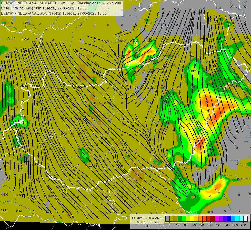The image size is (251, 230).
Task: Click the map value 6.64
Action: click(x=136, y=41)
